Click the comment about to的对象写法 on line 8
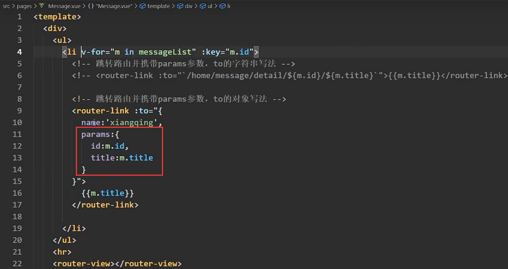Screen dimensions: 508x269 point(179,99)
